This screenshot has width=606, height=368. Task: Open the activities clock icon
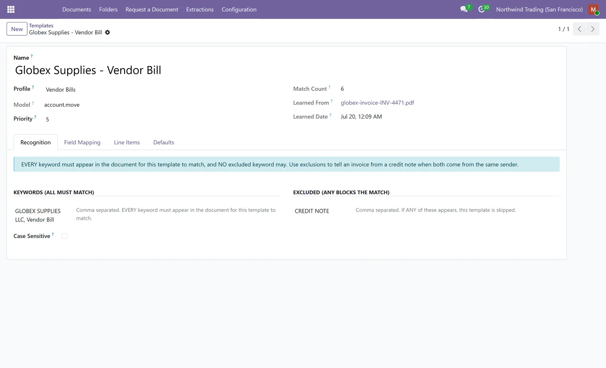tap(481, 9)
